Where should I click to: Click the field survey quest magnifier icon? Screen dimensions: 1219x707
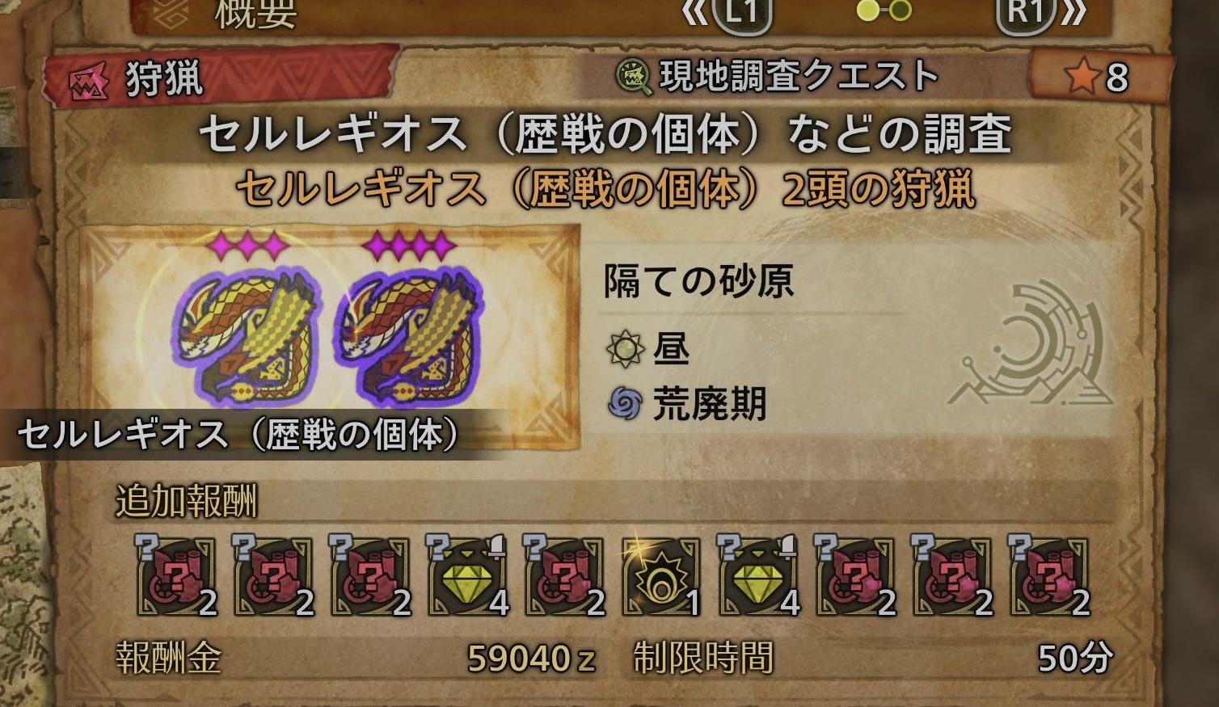(635, 78)
